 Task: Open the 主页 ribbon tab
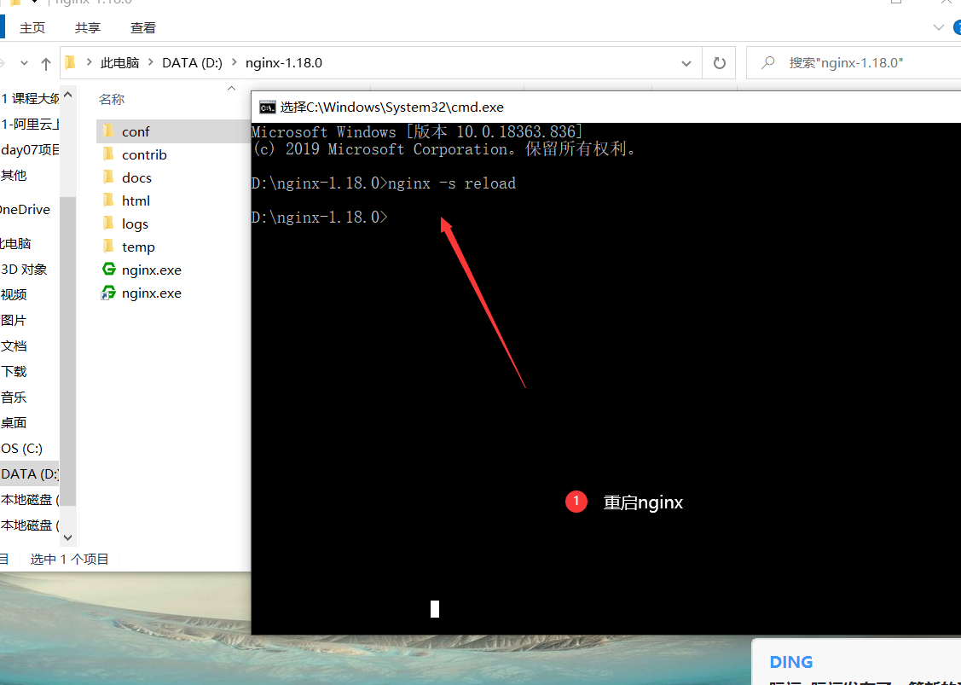[x=32, y=27]
